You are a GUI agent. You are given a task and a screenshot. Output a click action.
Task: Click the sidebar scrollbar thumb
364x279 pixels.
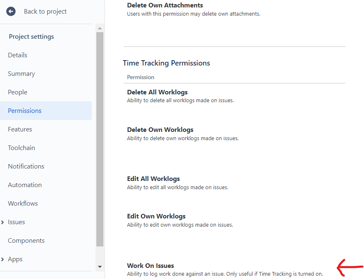point(100,139)
